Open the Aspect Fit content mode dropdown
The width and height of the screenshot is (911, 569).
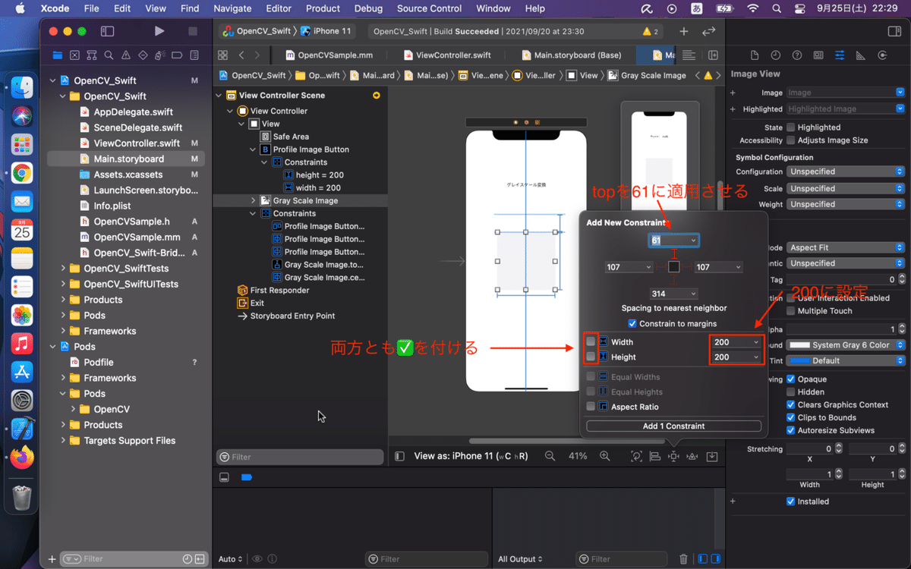[846, 247]
